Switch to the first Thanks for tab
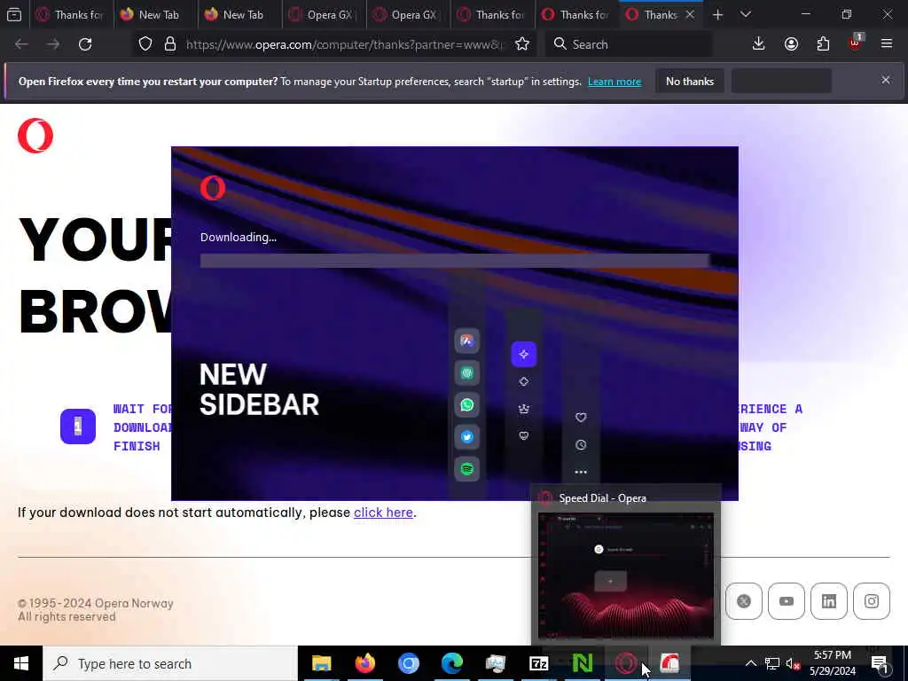The image size is (908, 681). [70, 14]
